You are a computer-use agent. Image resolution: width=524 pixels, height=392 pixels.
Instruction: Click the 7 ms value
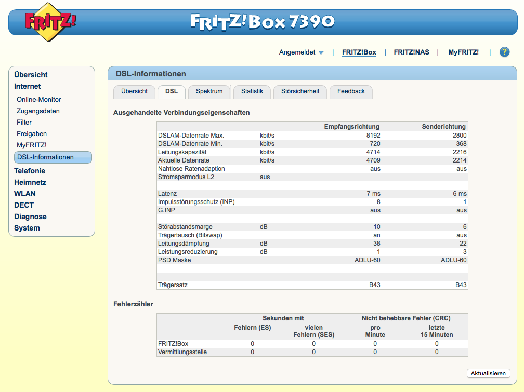point(373,194)
